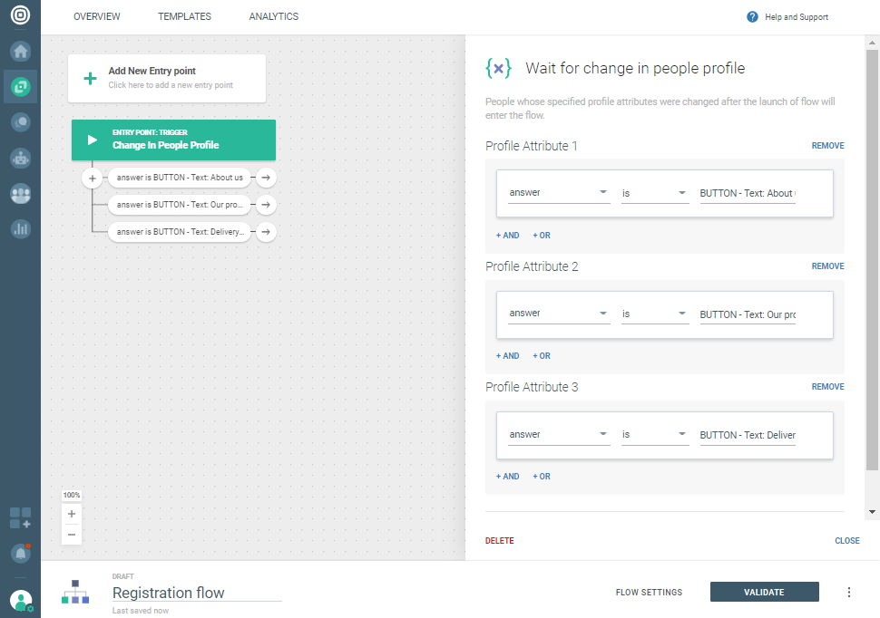Click value field 'BUTTON - Text: Deliver' in Attribute 3
The width and height of the screenshot is (880, 618).
(747, 435)
